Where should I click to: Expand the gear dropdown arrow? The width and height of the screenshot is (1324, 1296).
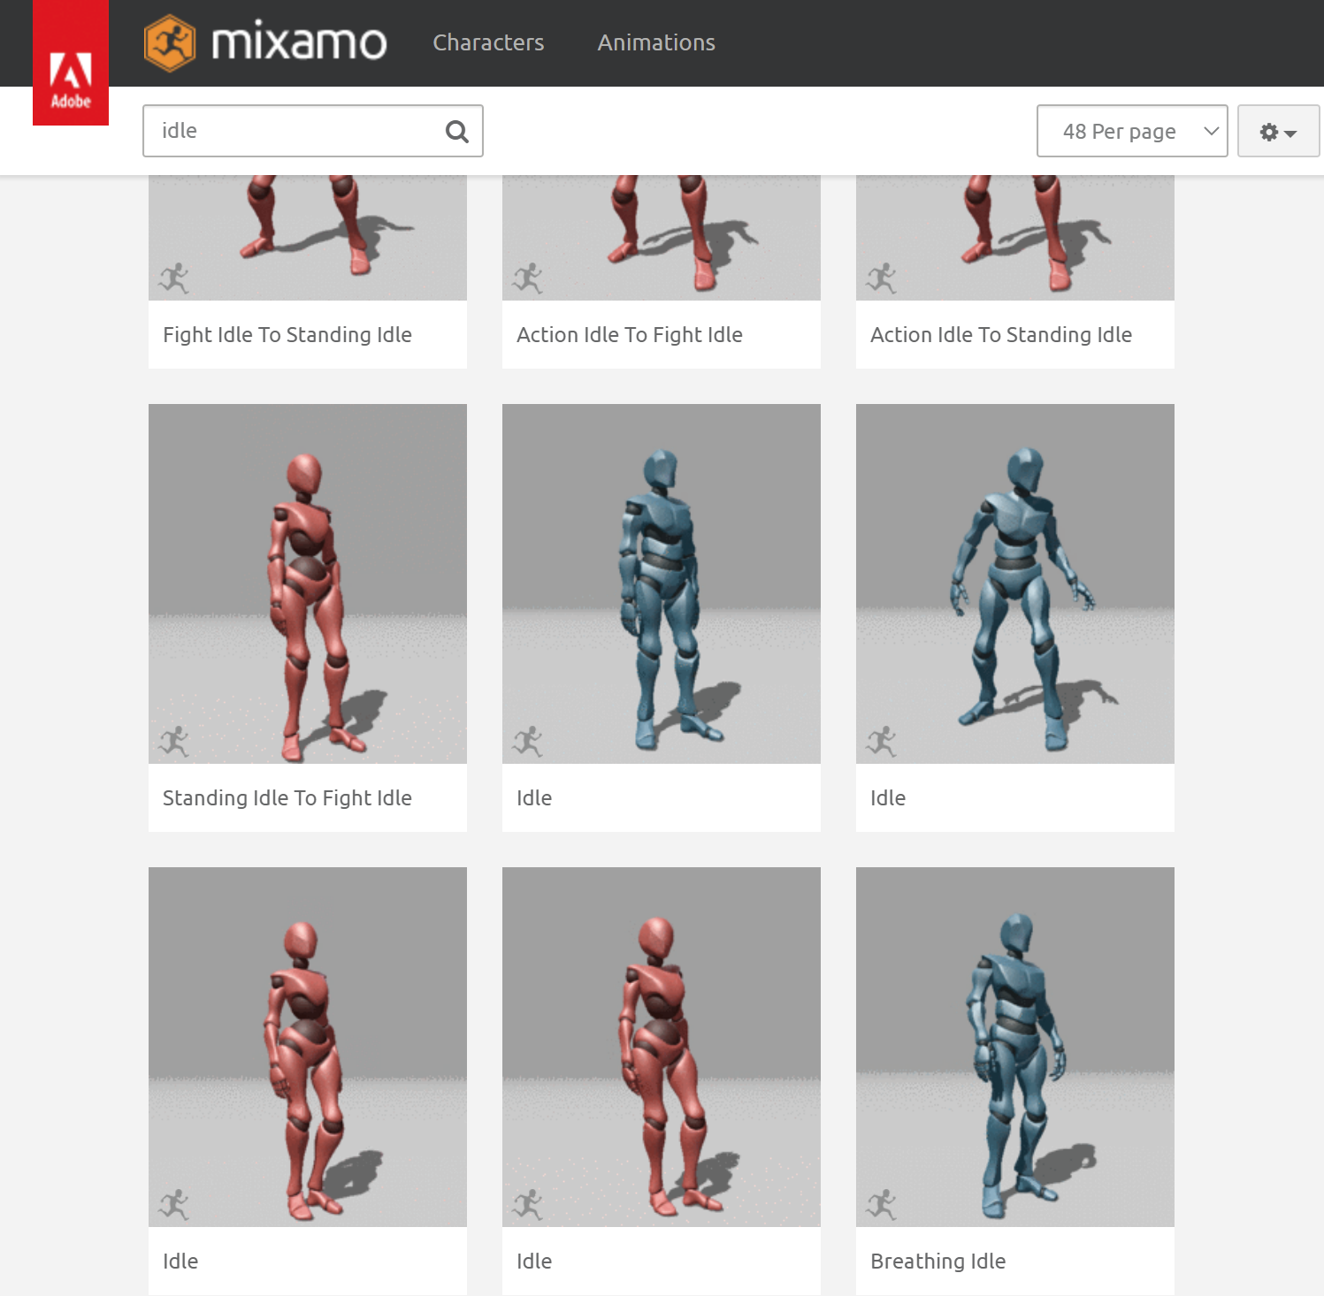click(1290, 133)
